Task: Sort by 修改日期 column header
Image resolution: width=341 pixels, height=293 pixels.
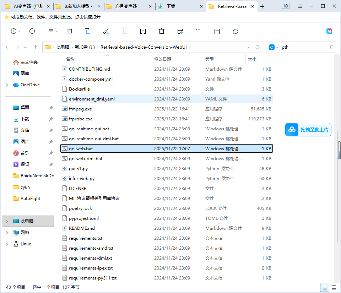Action: (x=163, y=59)
